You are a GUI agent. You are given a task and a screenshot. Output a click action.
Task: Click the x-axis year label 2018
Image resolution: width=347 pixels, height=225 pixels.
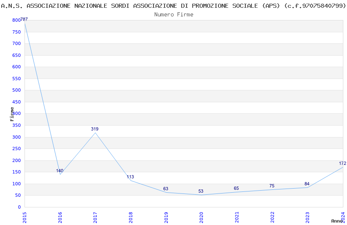tap(131, 218)
